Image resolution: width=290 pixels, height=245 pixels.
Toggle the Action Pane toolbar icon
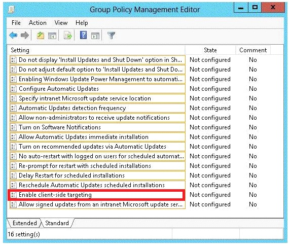pos(95,36)
